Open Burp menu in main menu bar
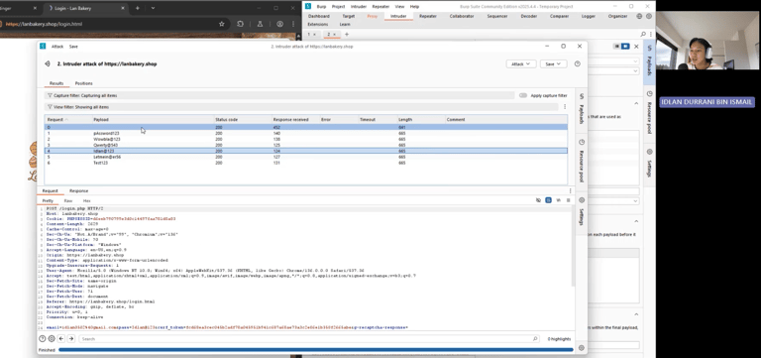761x358 pixels. (x=321, y=6)
